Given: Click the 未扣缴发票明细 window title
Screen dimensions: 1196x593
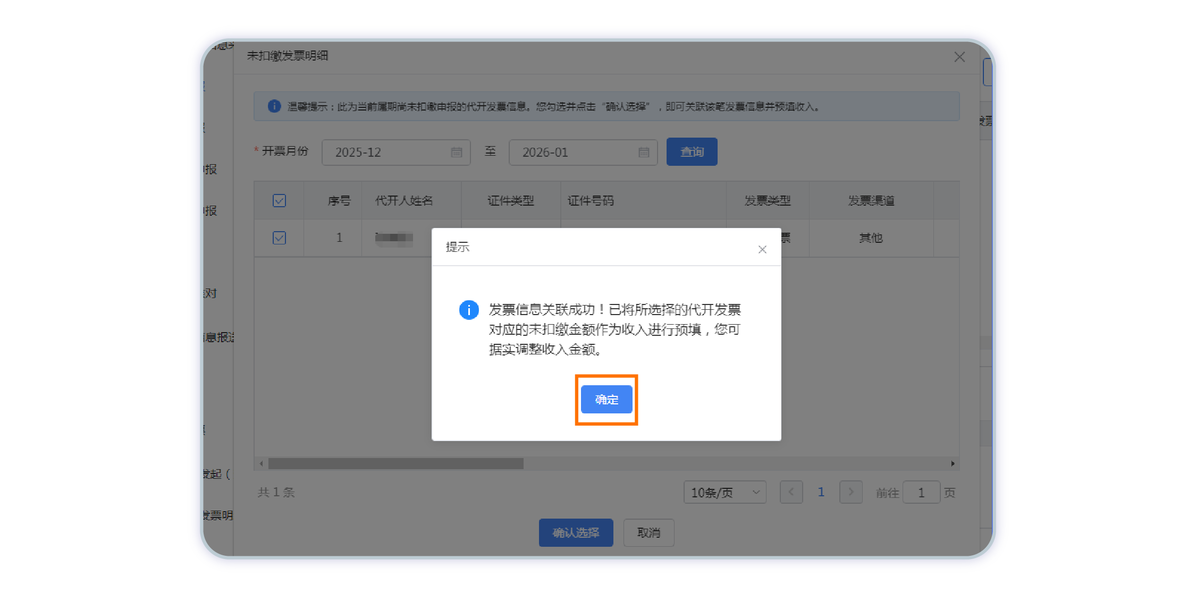Looking at the screenshot, I should pos(287,55).
